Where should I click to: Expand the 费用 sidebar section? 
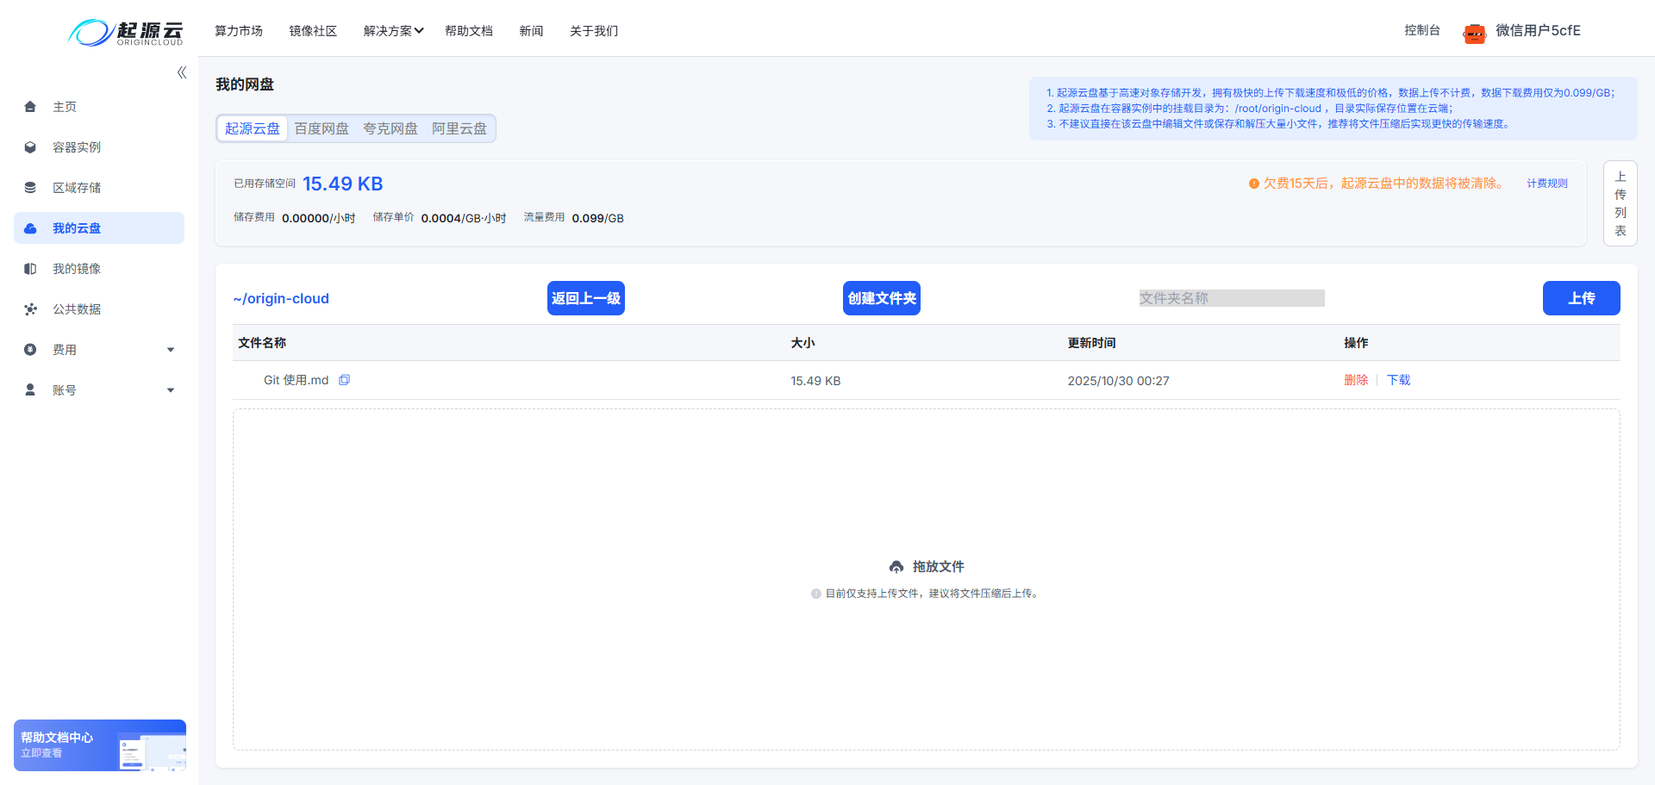click(x=99, y=349)
